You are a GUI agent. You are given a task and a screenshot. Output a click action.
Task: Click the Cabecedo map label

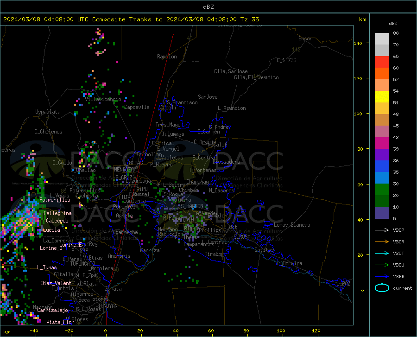point(57,221)
